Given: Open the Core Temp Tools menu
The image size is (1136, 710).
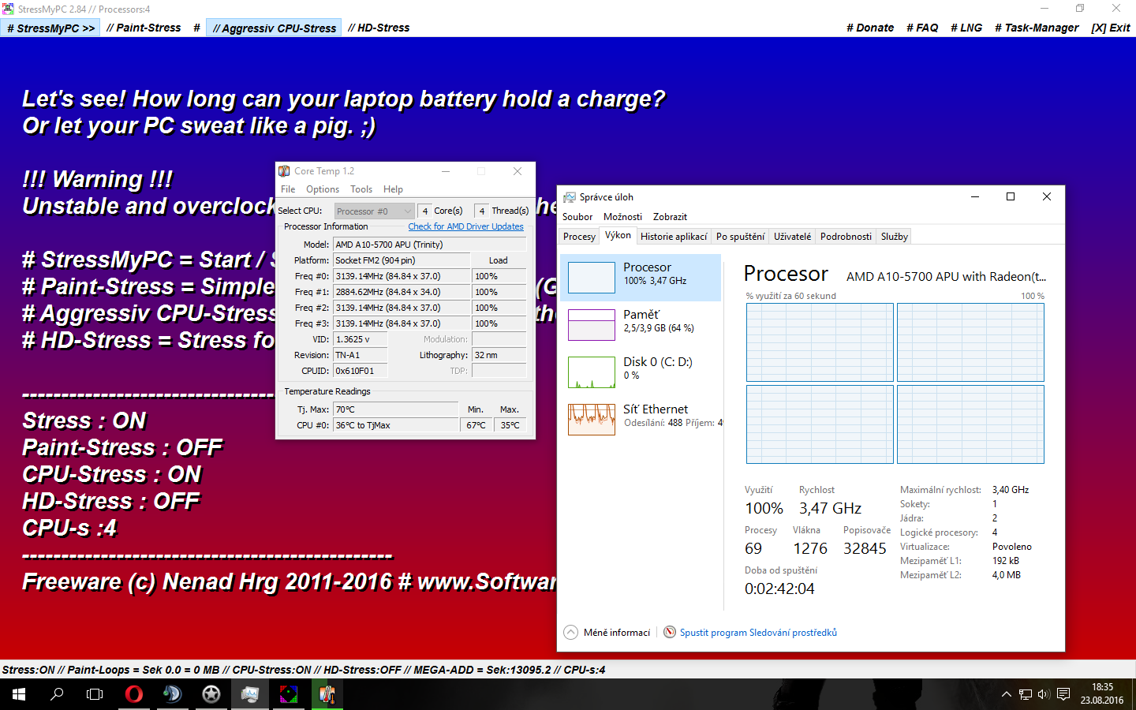Looking at the screenshot, I should (361, 189).
